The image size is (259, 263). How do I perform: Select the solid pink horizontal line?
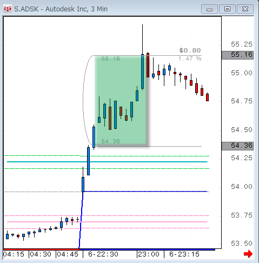coord(107,222)
